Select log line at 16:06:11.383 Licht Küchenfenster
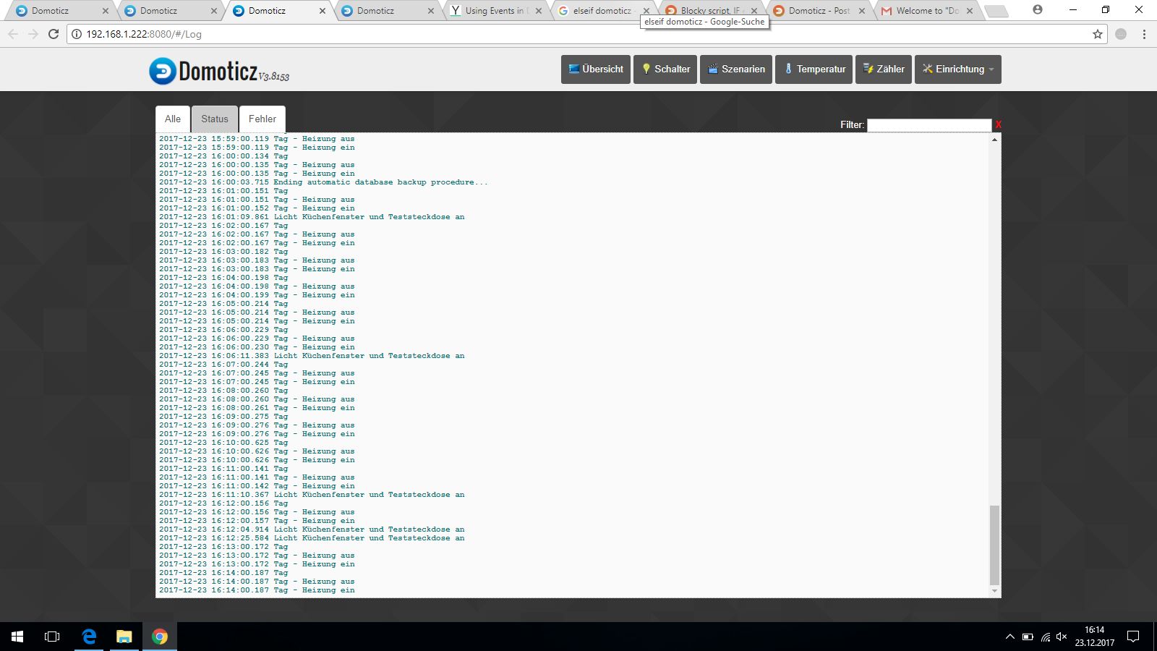 tap(312, 356)
